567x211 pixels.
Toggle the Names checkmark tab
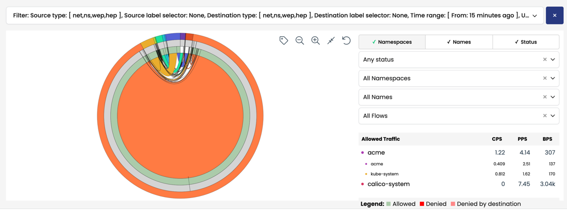click(x=458, y=42)
